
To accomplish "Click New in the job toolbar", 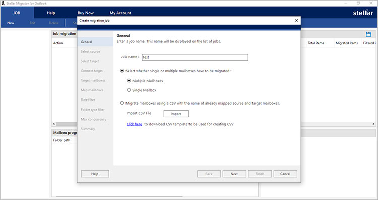I will pos(11,23).
